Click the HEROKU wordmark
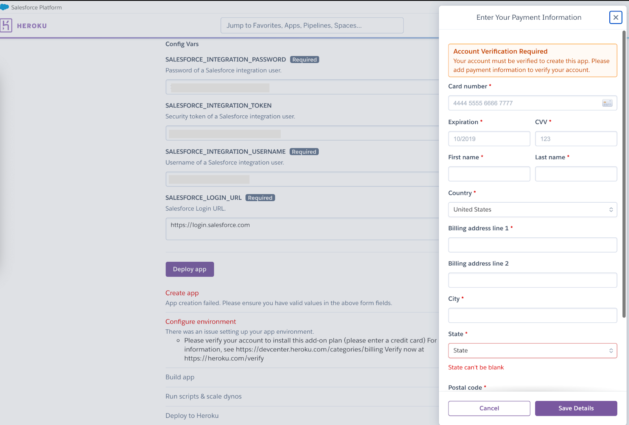 [x=32, y=26]
